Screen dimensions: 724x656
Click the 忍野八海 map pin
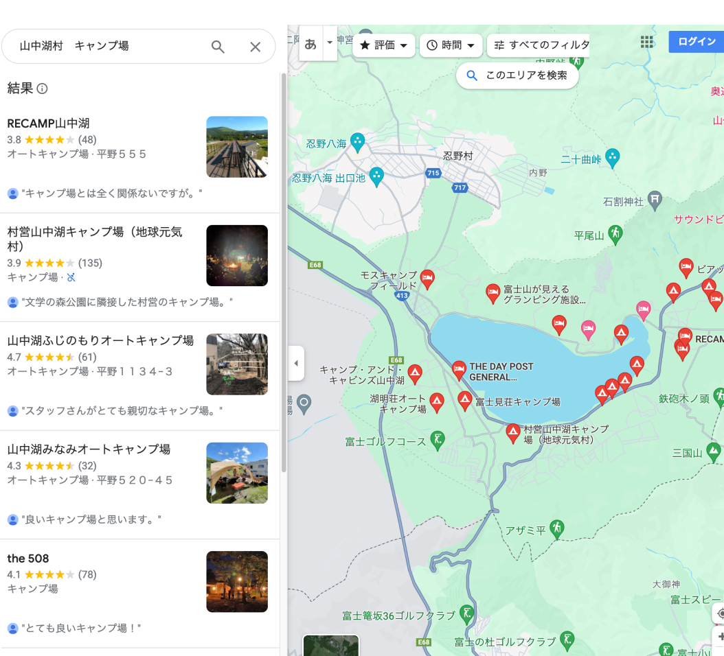tap(357, 141)
